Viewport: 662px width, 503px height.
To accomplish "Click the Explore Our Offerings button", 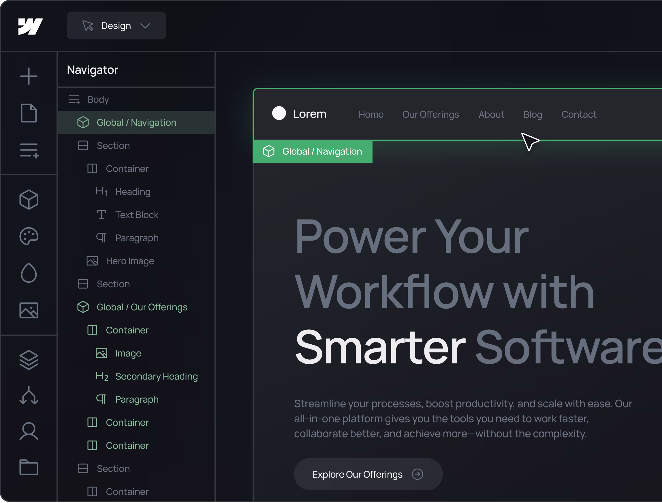I will click(368, 474).
